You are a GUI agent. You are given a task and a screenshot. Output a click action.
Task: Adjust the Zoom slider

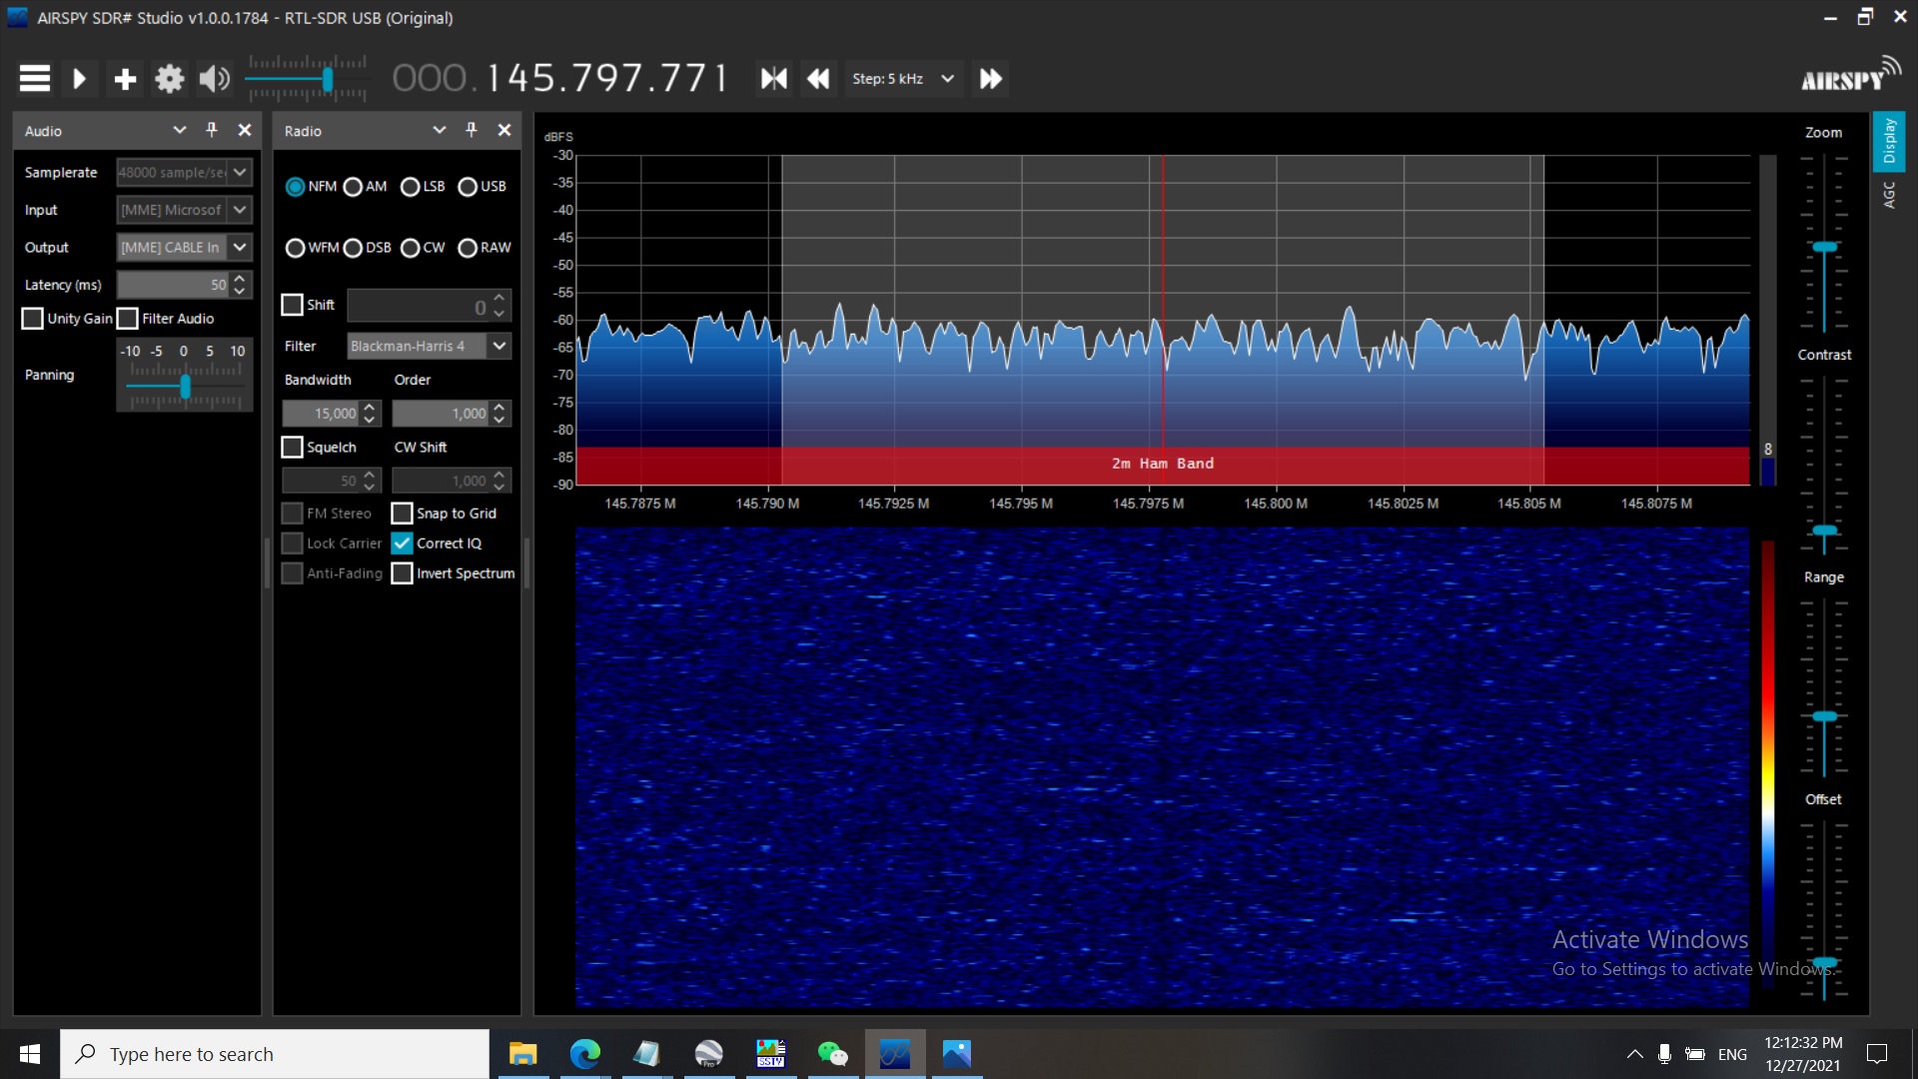[1824, 247]
